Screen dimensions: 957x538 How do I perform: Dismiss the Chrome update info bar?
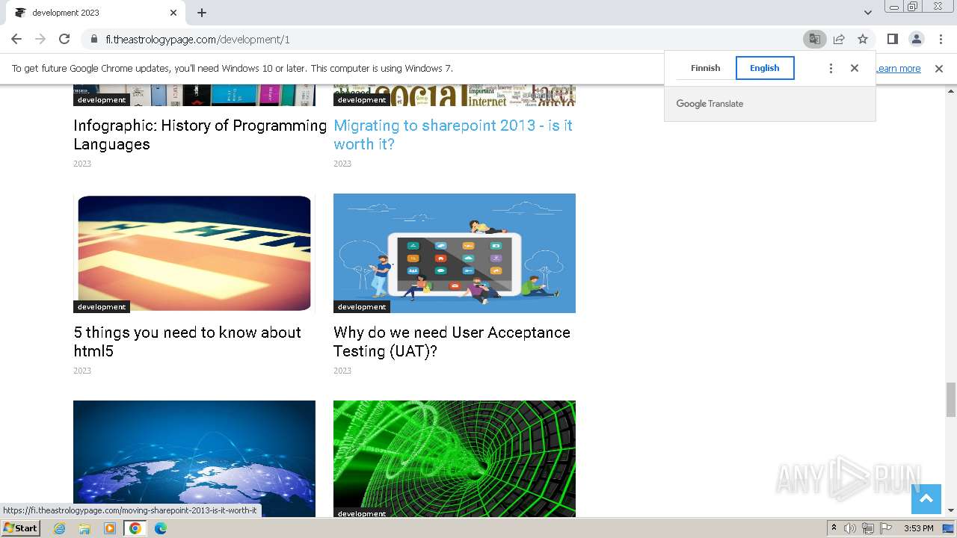[x=939, y=69]
